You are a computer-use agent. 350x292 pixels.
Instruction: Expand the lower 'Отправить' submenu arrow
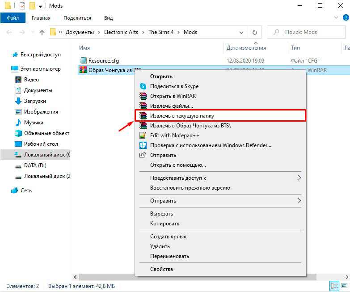click(x=299, y=201)
